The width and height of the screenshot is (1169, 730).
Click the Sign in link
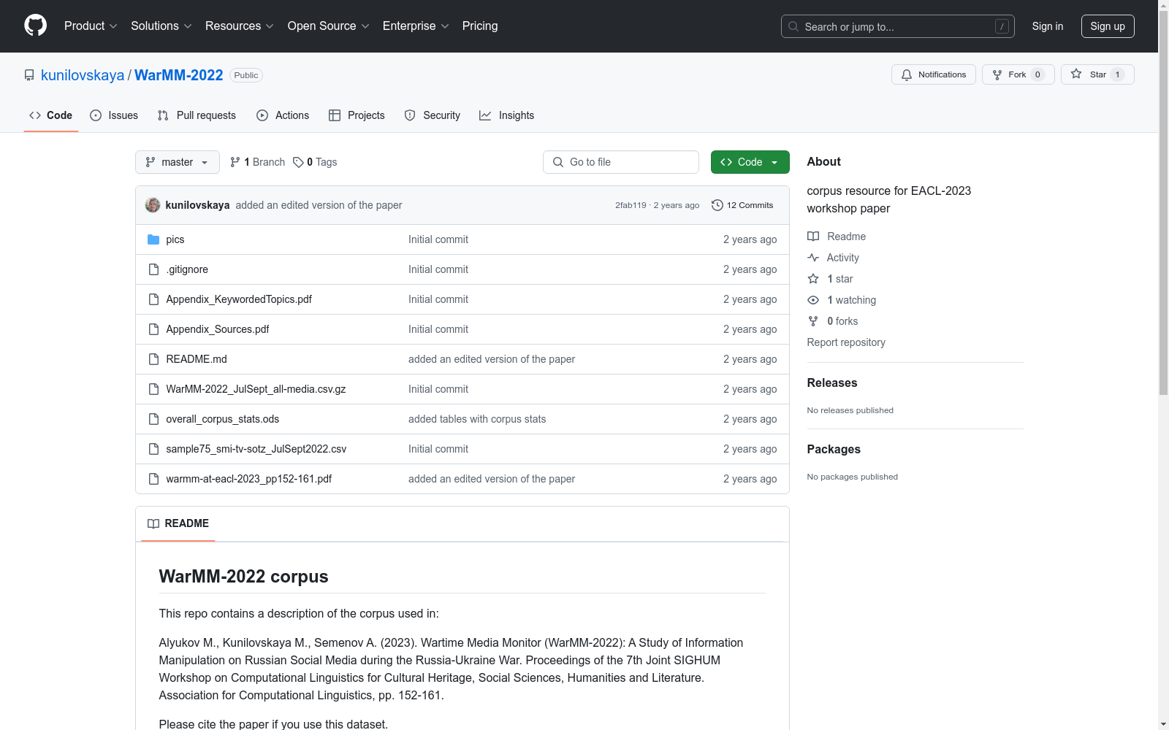1048,26
